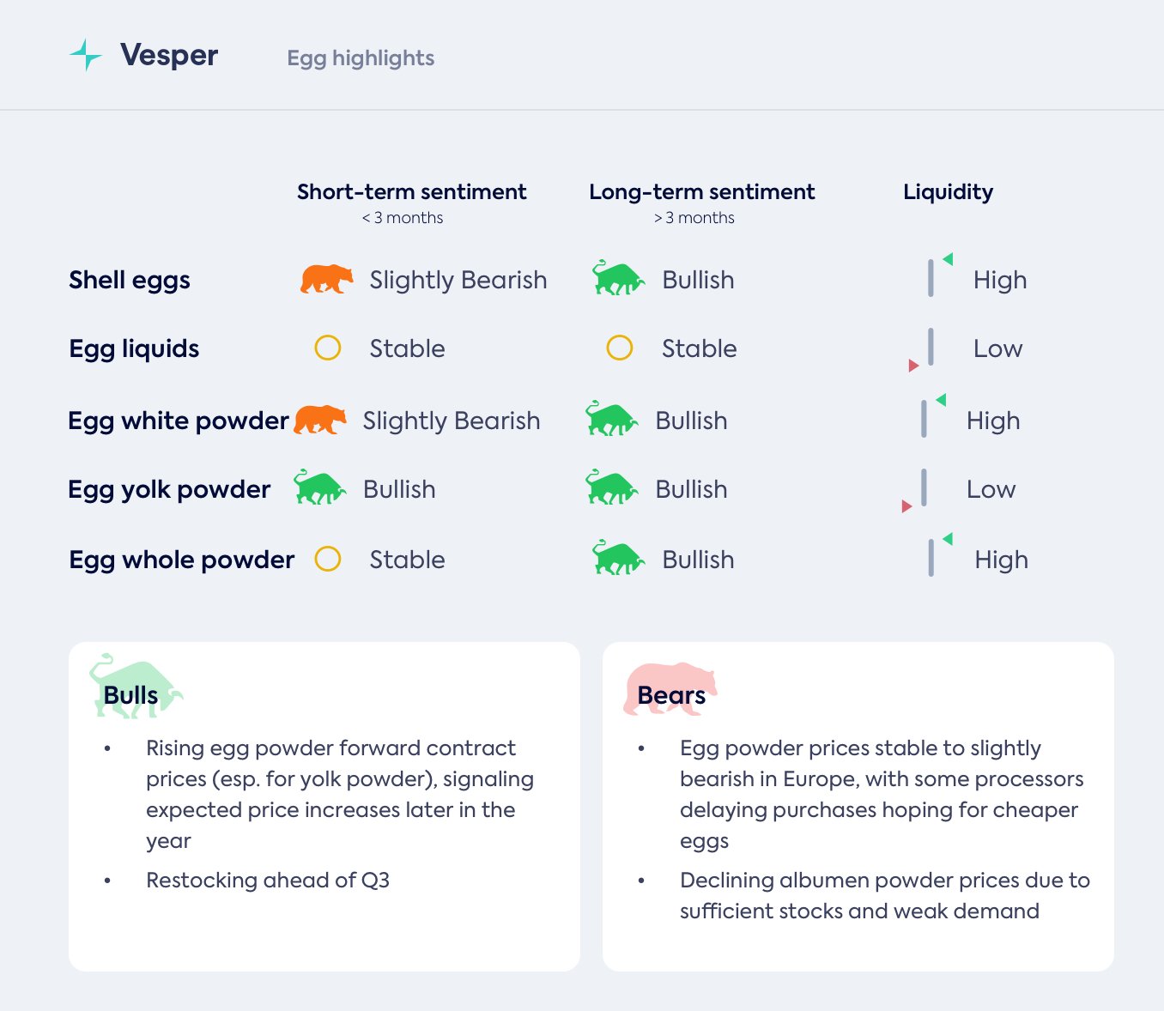Click the Liquidity column header
Image resolution: width=1164 pixels, height=1011 pixels.
point(948,192)
